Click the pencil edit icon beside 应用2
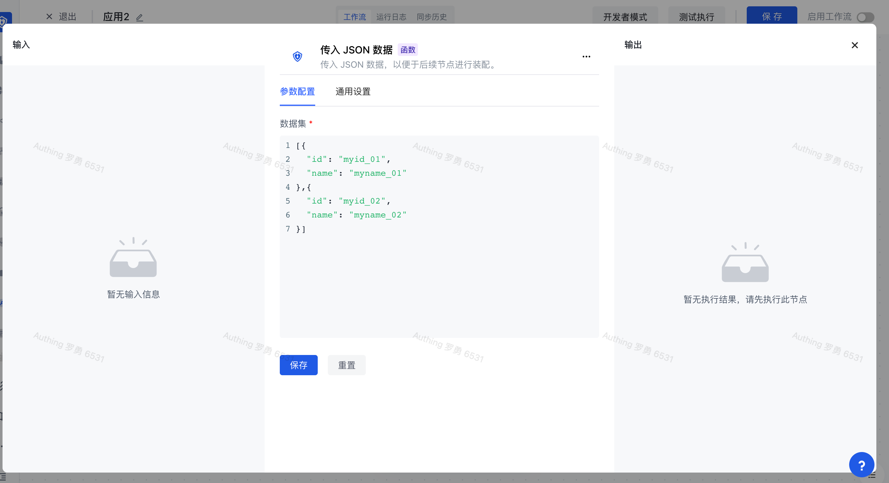This screenshot has height=483, width=889. 139,17
